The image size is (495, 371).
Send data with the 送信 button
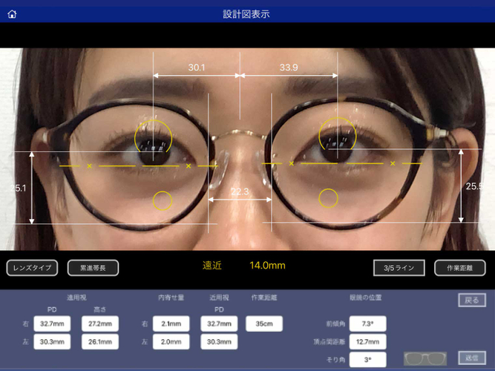point(472,358)
